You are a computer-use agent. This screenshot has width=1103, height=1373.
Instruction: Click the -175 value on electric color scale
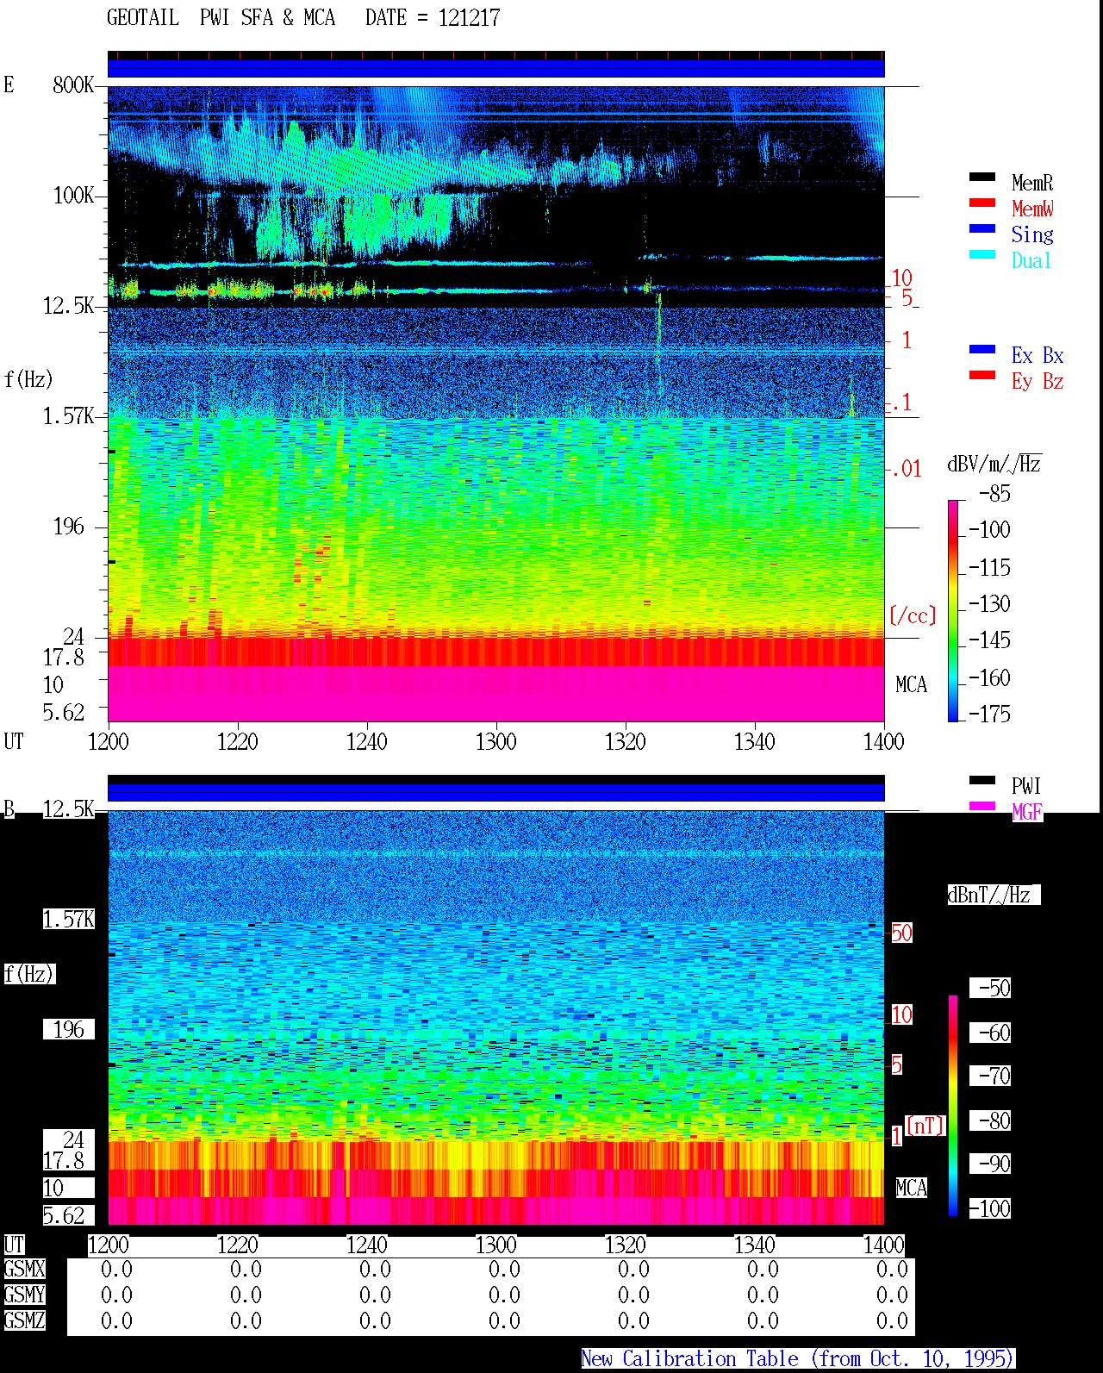click(x=989, y=714)
